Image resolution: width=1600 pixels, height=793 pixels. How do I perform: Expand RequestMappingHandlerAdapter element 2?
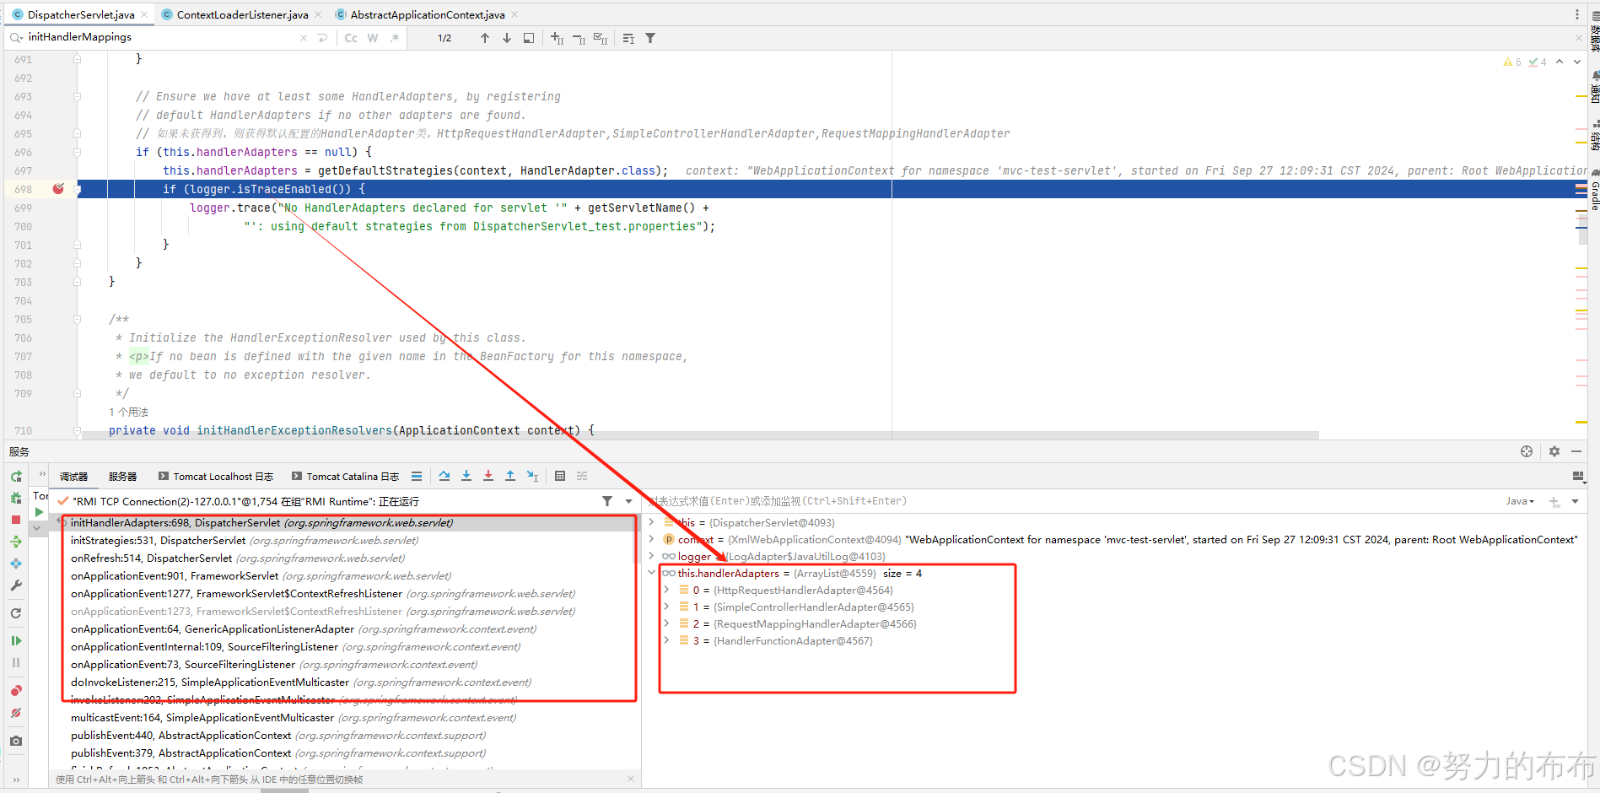666,623
